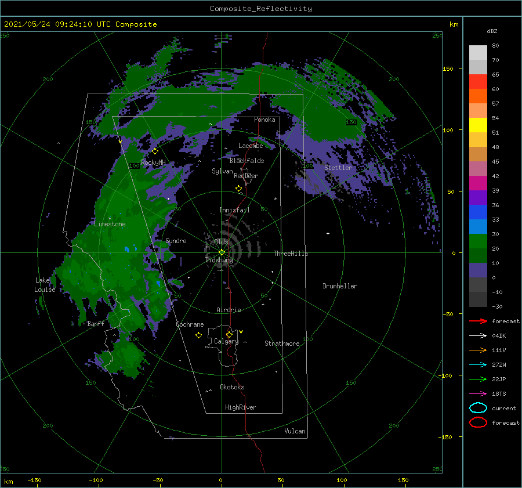Click the white asterisk marker above Limestone

point(110,219)
